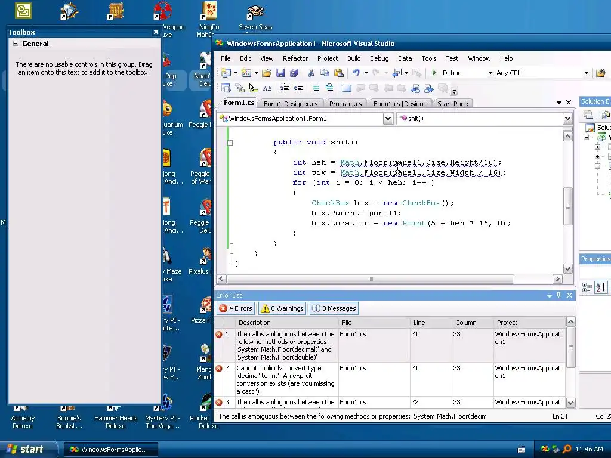Click the Increase Indent icon
The image size is (611, 458).
point(298,88)
